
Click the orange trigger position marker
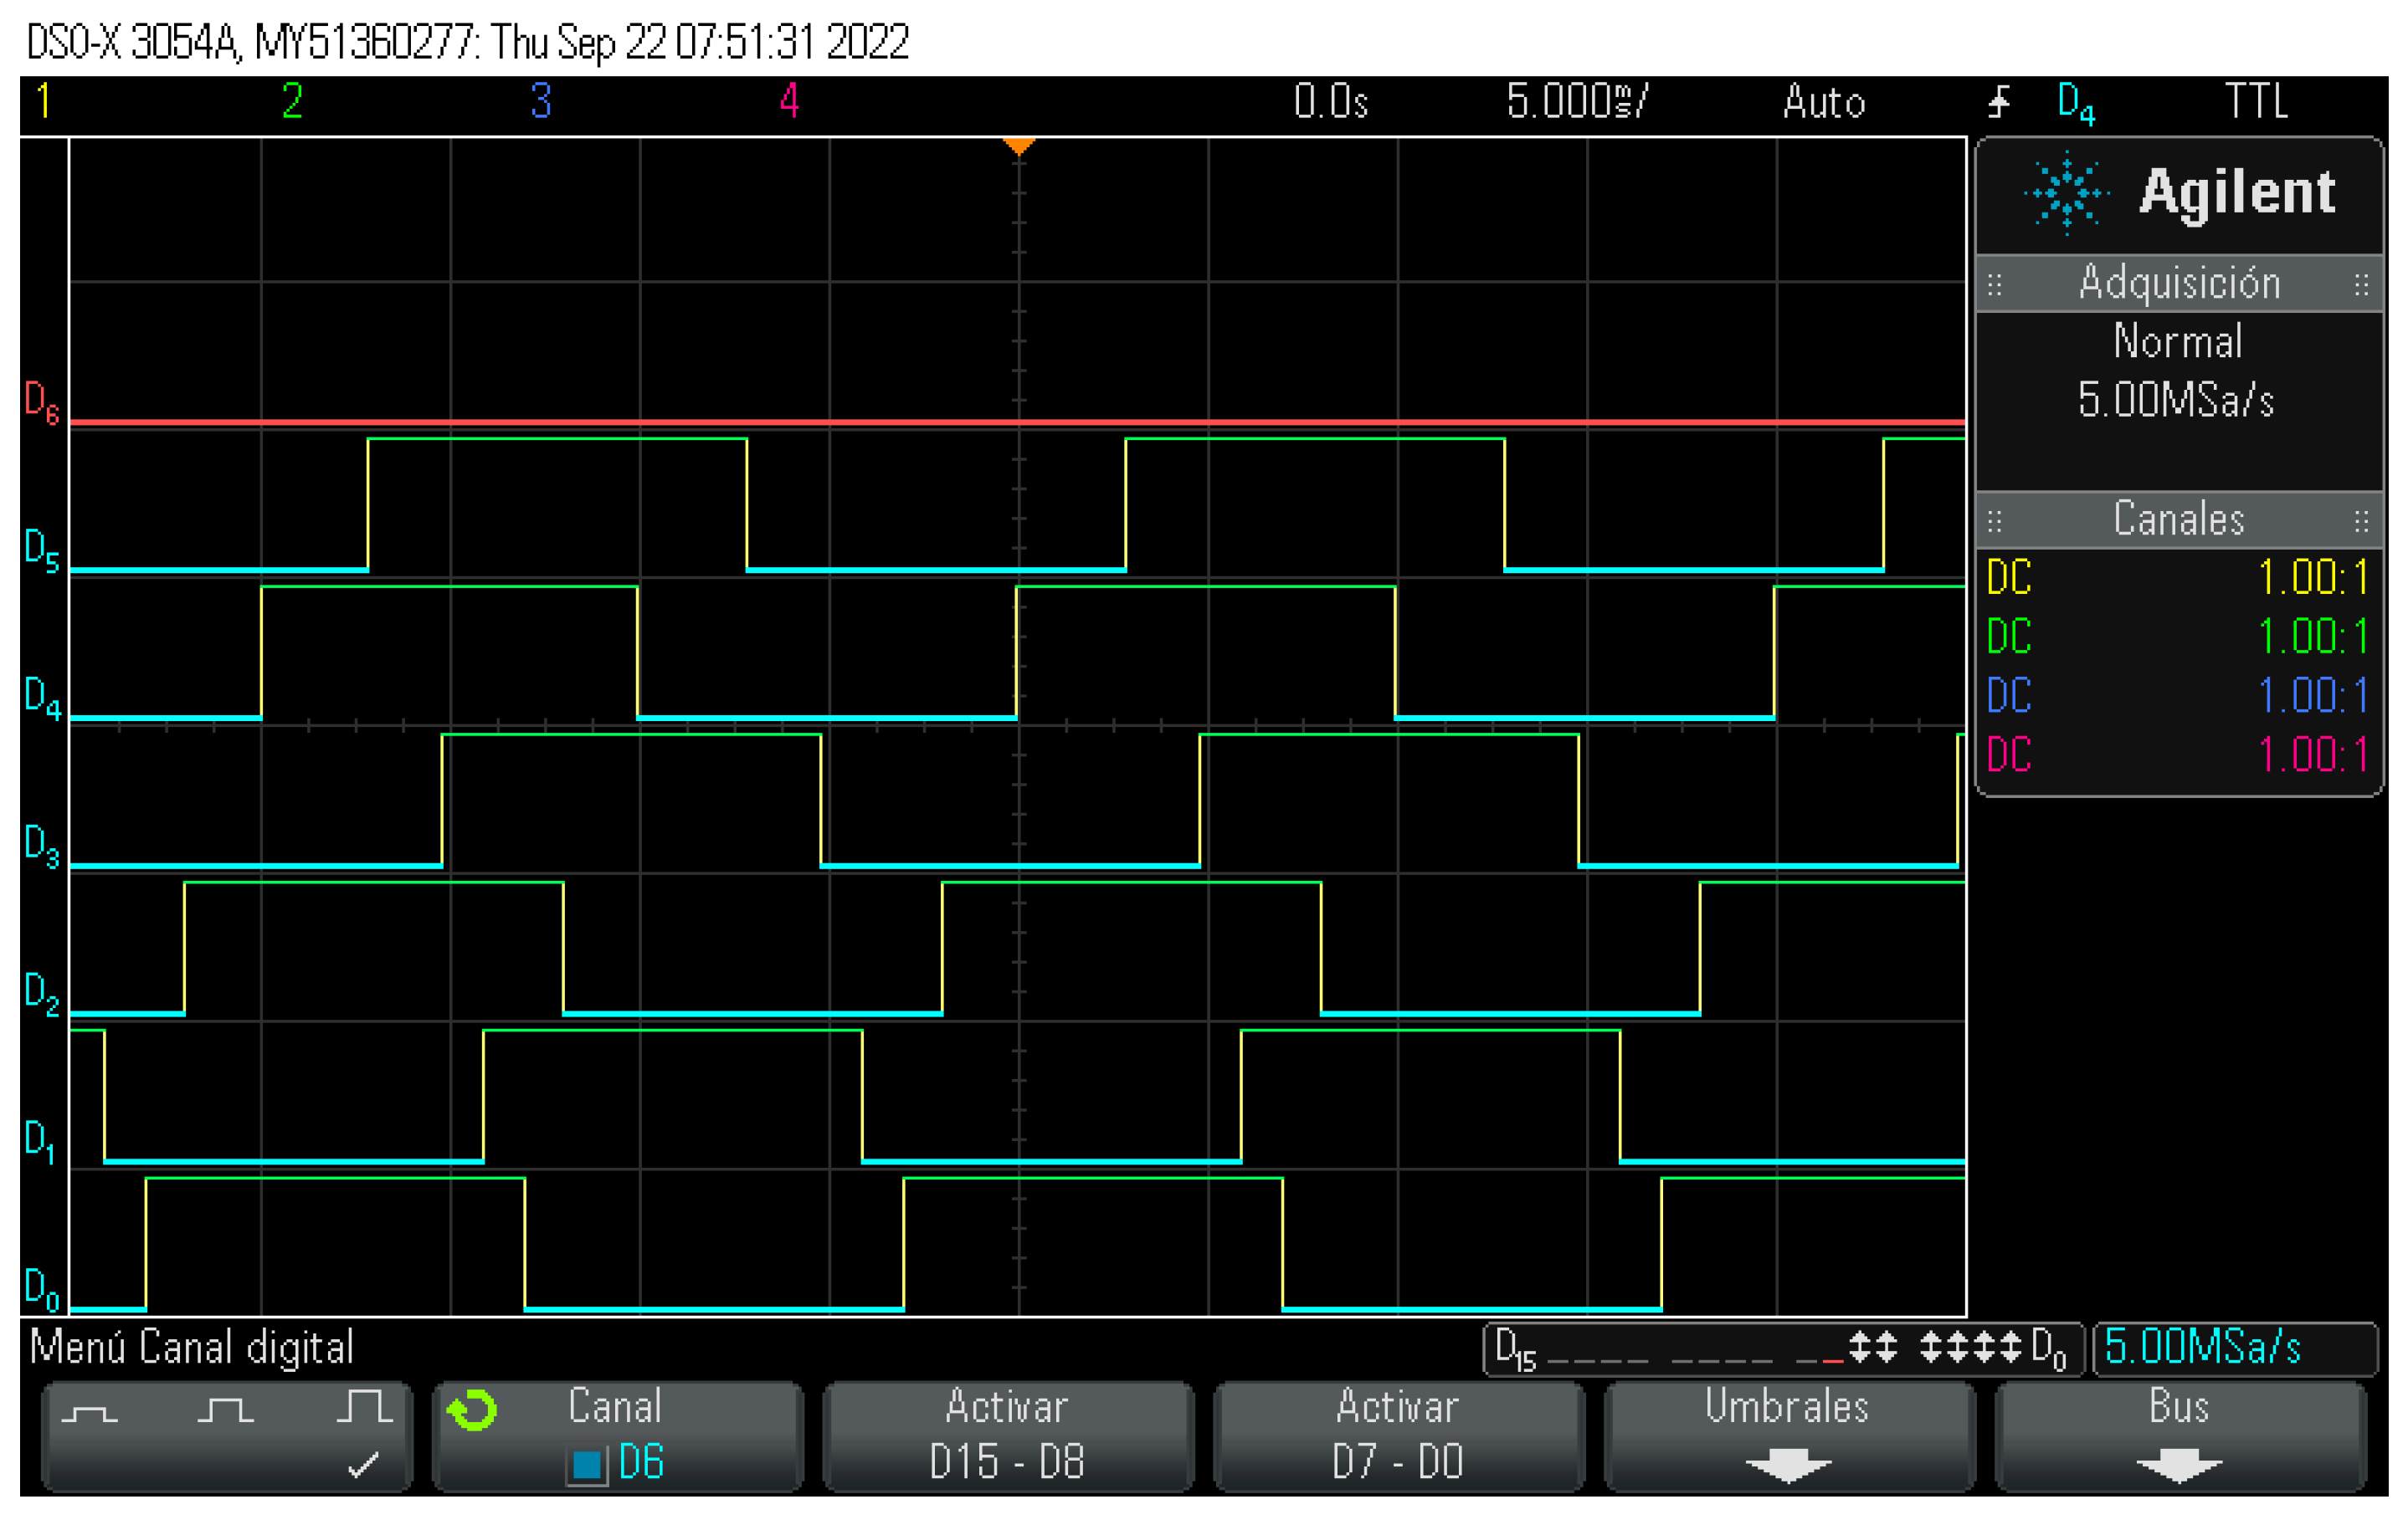(x=1018, y=147)
